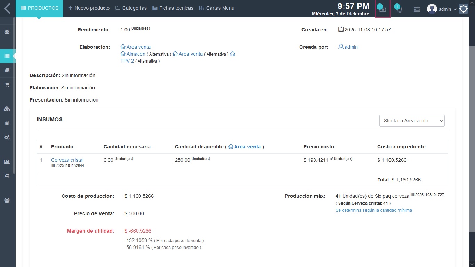
Task: Click the Nuevo producto button
Action: pyautogui.click(x=89, y=8)
